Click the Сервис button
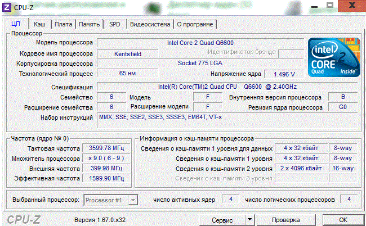This screenshot has width=366, height=226. click(222, 220)
